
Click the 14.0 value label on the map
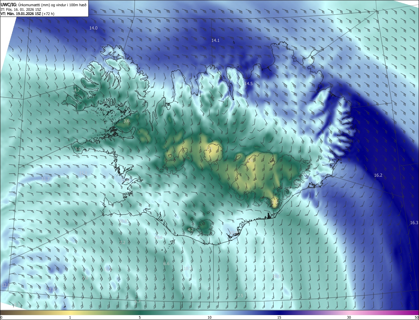coord(93,28)
